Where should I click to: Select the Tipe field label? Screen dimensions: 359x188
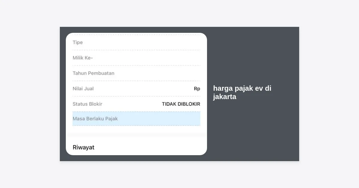click(77, 42)
